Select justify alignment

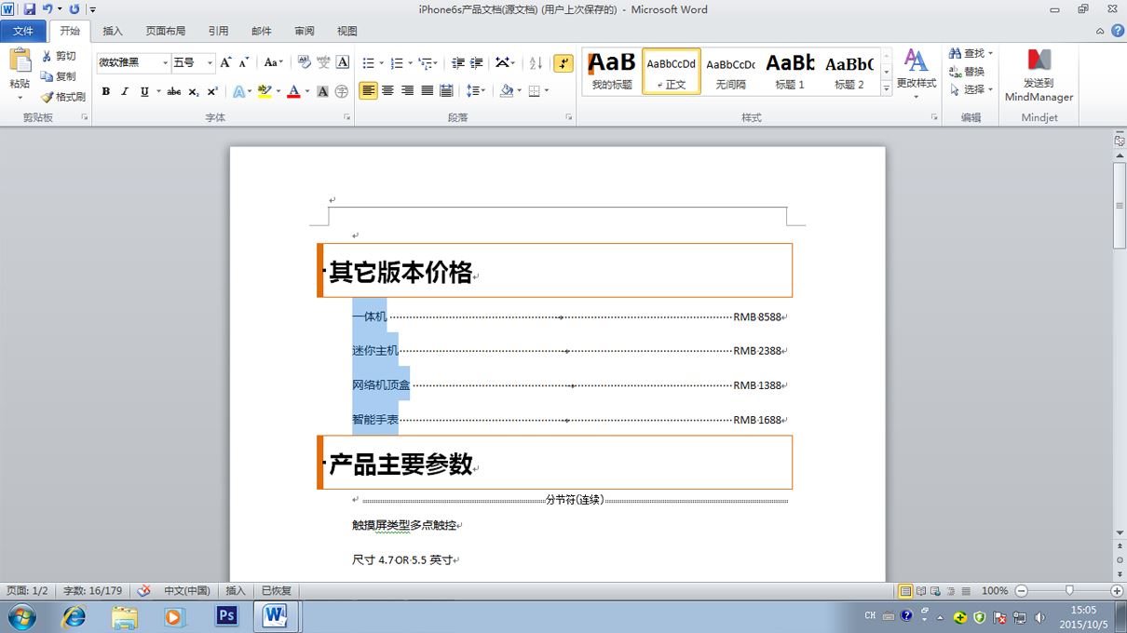point(427,91)
